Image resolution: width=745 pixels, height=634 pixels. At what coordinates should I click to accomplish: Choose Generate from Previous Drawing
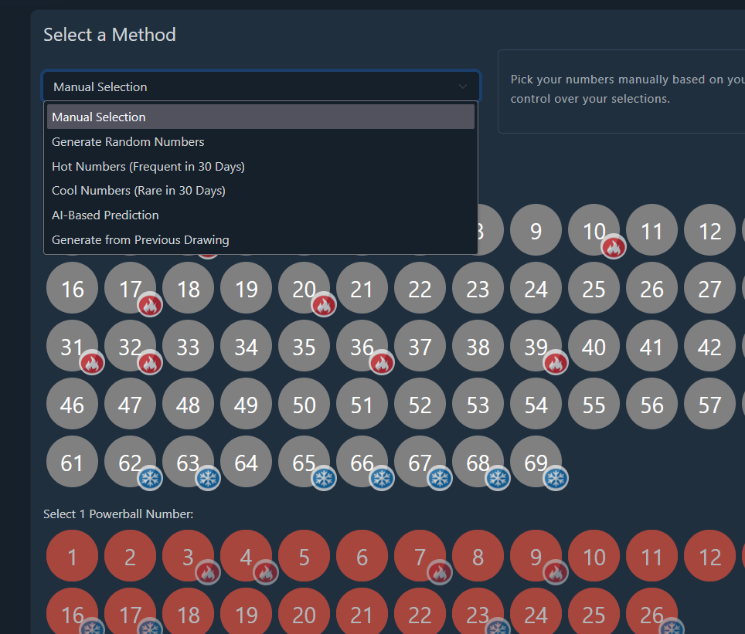click(x=140, y=239)
